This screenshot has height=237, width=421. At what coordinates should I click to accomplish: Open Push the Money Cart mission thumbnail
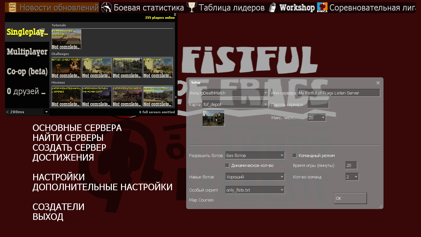97,96
